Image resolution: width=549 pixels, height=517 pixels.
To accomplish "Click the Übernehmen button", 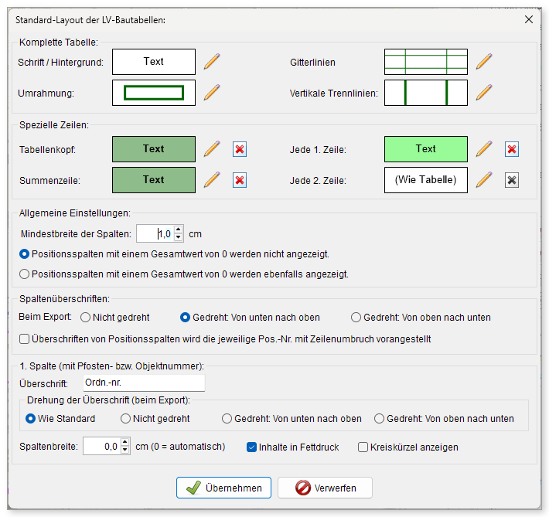I will pyautogui.click(x=223, y=488).
